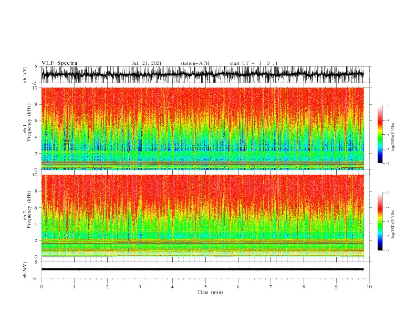This screenshot has width=416, height=322.
Task: Click the "-5" tick of ch.3(V) axis
Action: point(36,278)
